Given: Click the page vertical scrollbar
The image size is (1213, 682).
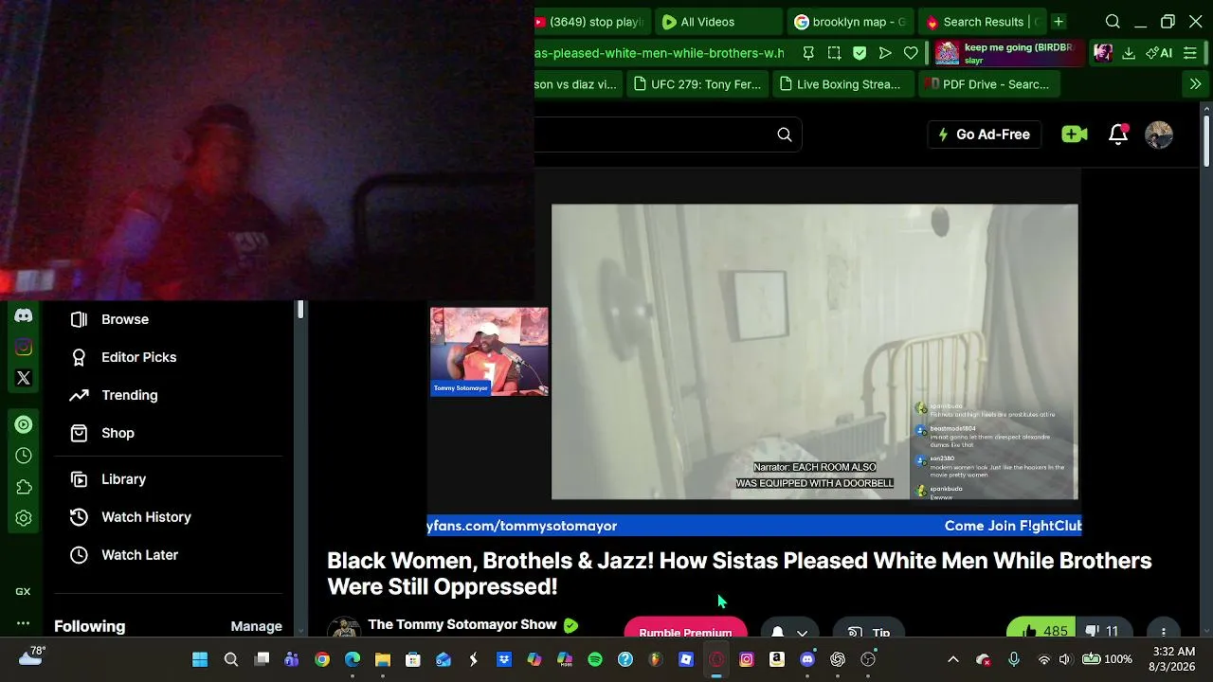Looking at the screenshot, I should click(x=1205, y=140).
